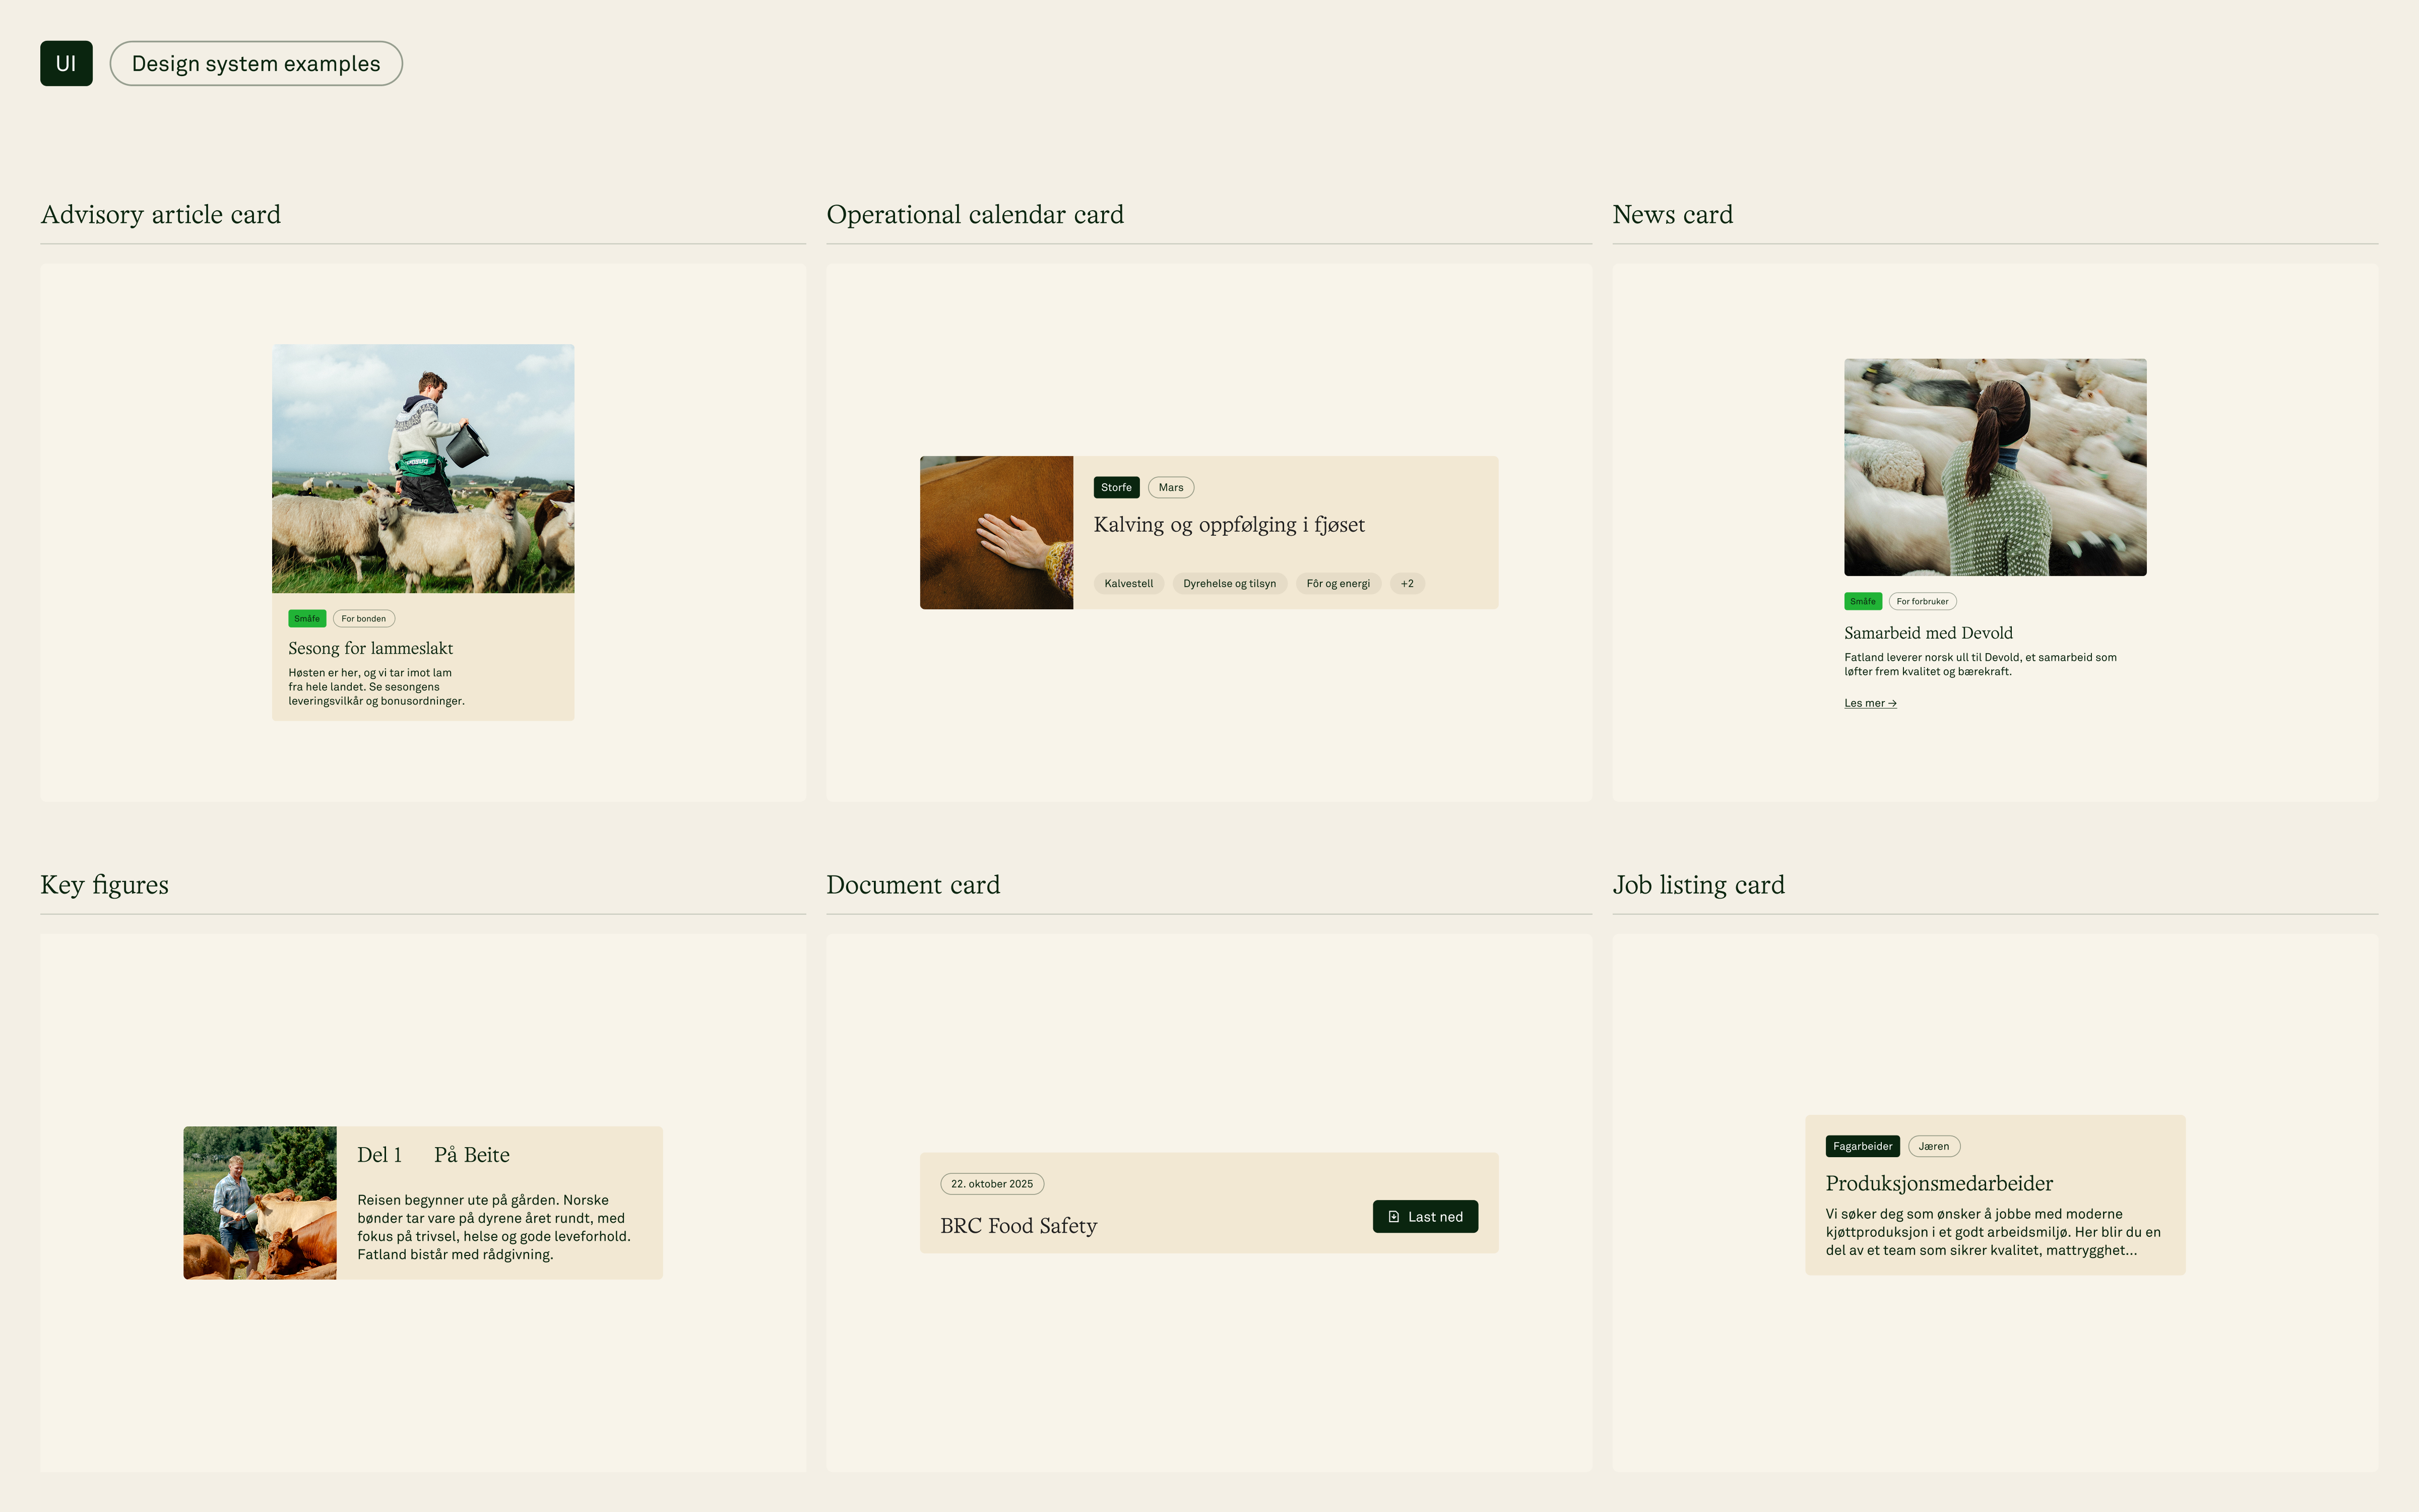Open the Produksjonsmedarbeider job title
The width and height of the screenshot is (2419, 1512).
[x=1938, y=1183]
